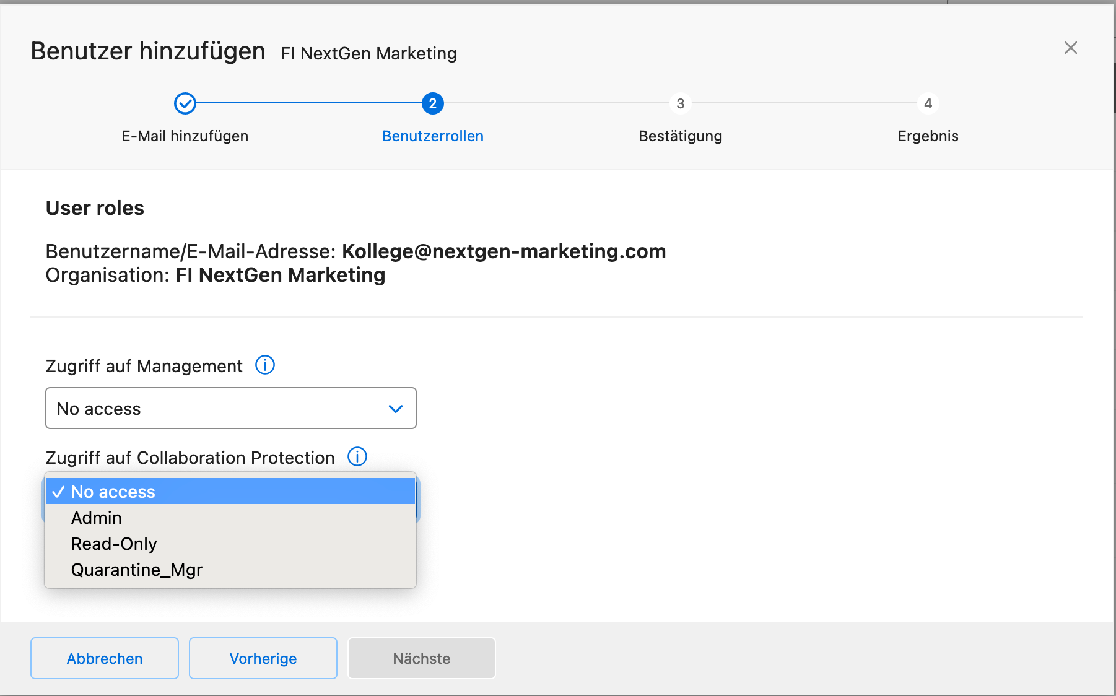
Task: Click the step 4 circle indicator
Action: (928, 103)
